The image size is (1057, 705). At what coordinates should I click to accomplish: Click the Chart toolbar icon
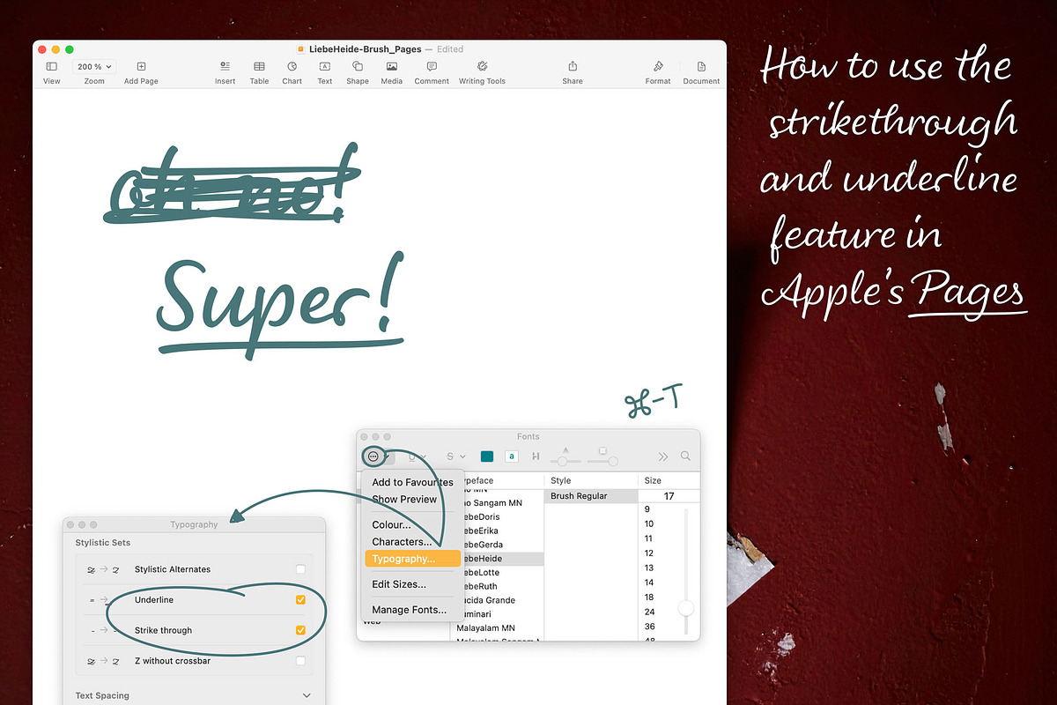point(292,66)
